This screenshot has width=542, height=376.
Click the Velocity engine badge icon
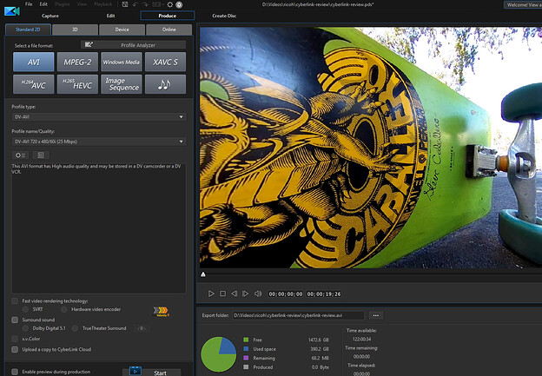(161, 311)
